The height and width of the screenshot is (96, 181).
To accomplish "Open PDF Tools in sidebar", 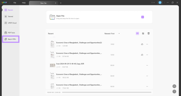I will tap(10, 33).
